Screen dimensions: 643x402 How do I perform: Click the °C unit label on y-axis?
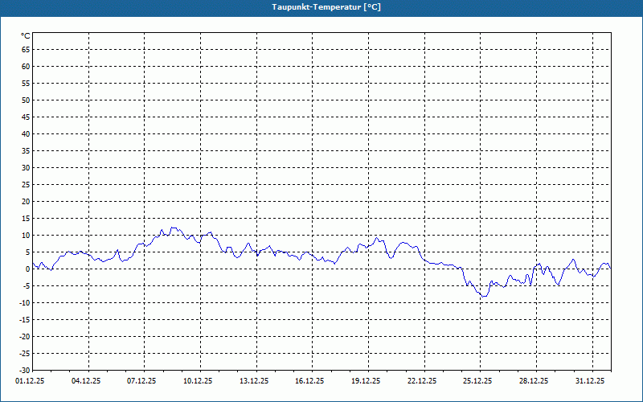25,36
